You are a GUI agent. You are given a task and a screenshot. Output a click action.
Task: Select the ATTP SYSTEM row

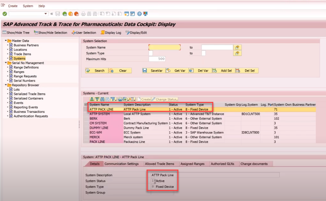pyautogui.click(x=199, y=114)
